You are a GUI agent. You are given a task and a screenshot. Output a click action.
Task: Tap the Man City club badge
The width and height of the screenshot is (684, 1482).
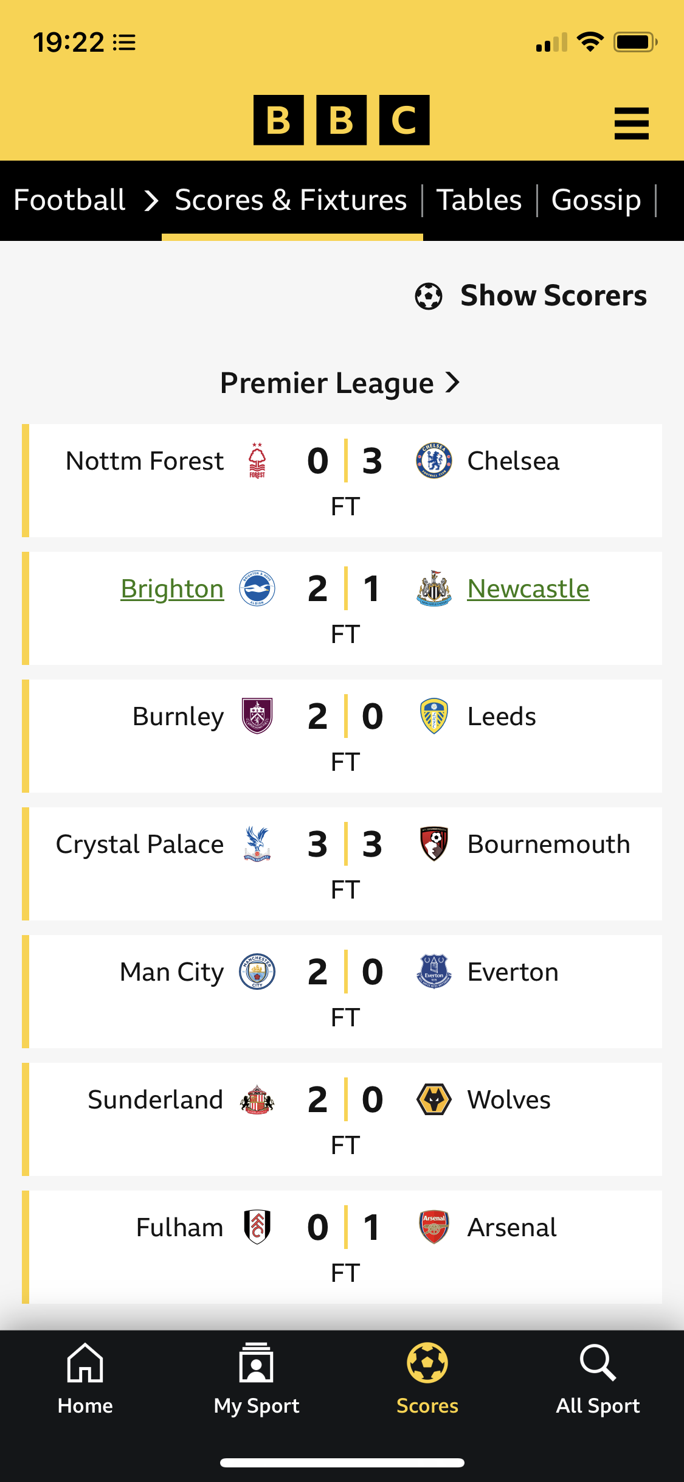coord(257,972)
